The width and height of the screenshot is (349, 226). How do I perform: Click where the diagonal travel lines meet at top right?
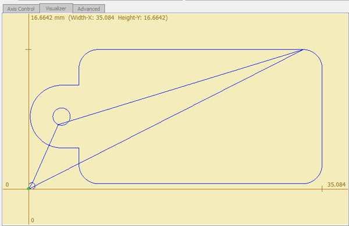pos(303,50)
